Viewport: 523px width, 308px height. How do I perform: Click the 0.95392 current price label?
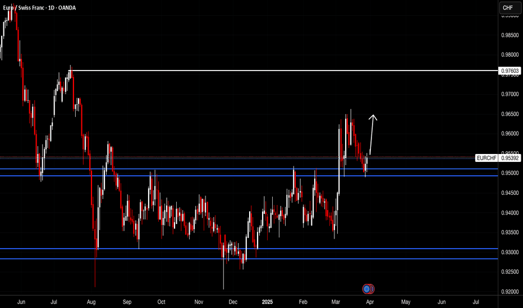510,158
